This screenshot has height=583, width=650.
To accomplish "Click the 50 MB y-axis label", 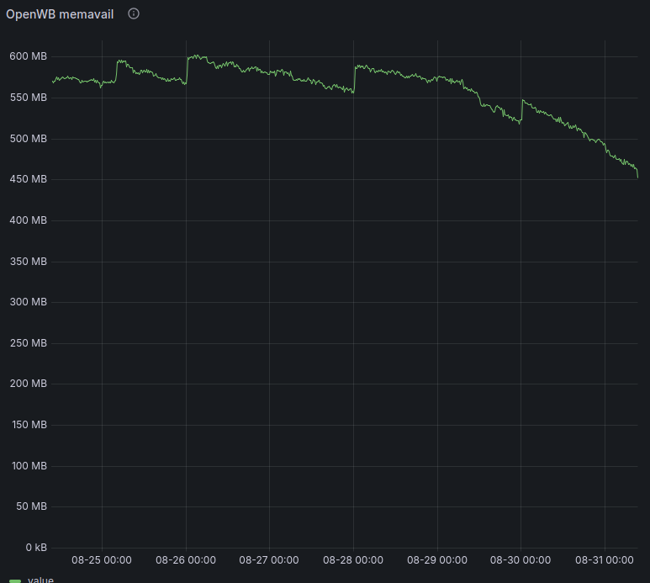I will click(x=31, y=506).
